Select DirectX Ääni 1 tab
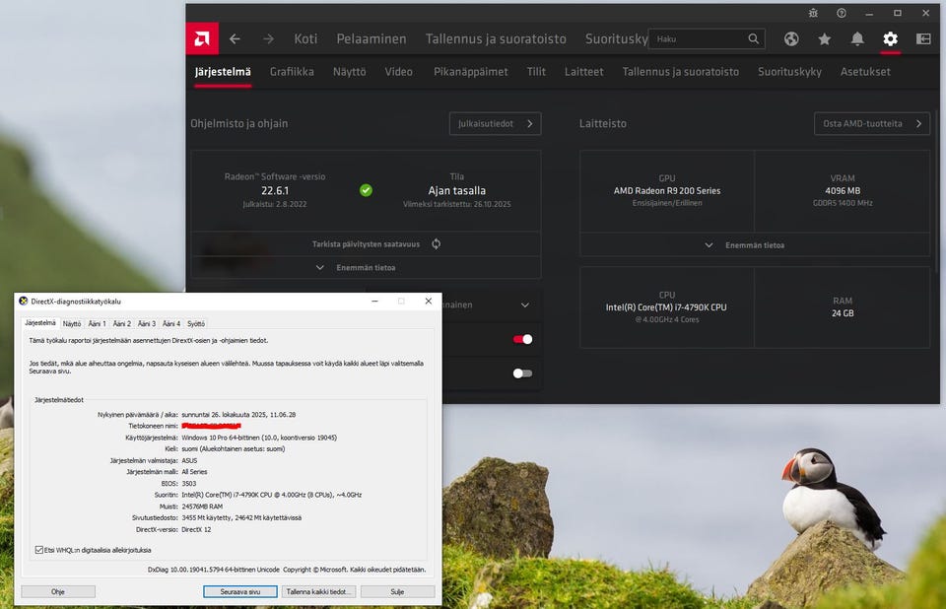Image resolution: width=946 pixels, height=609 pixels. pyautogui.click(x=98, y=323)
